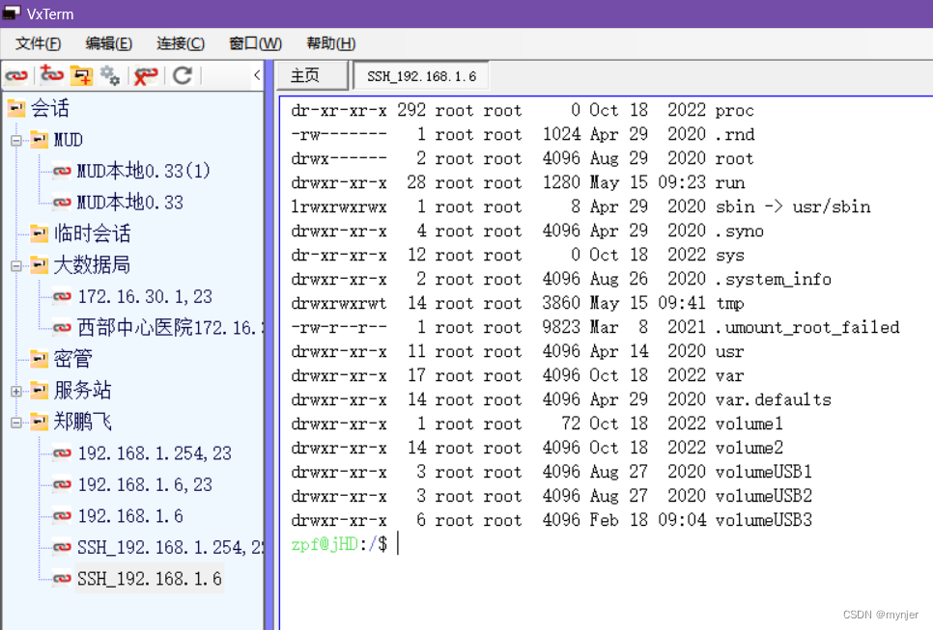
Task: Click the '.rnd' file name in listing
Action: click(x=734, y=135)
